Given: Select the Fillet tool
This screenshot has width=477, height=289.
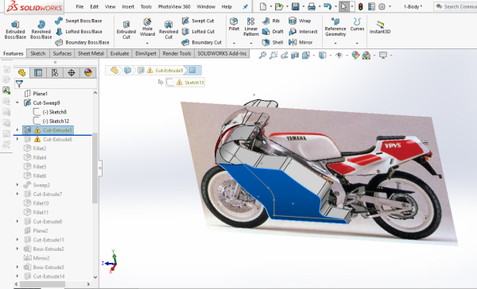Looking at the screenshot, I should click(x=234, y=24).
